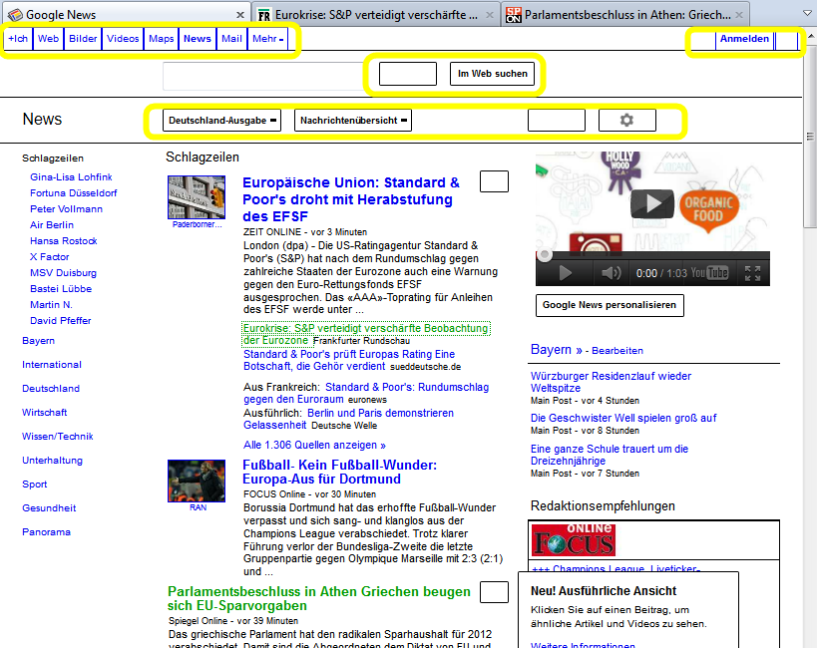
Task: Switch to the Eurokrise Frankfurter Rundschau tab
Action: [x=375, y=15]
